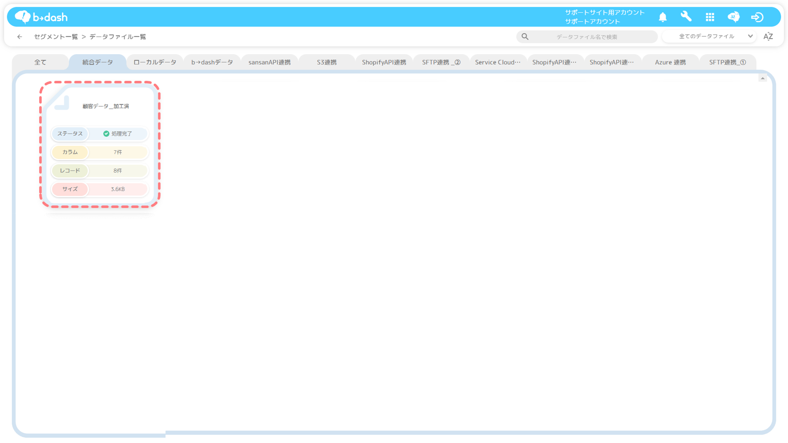Click the logout arrow icon
The width and height of the screenshot is (788, 443).
757,17
